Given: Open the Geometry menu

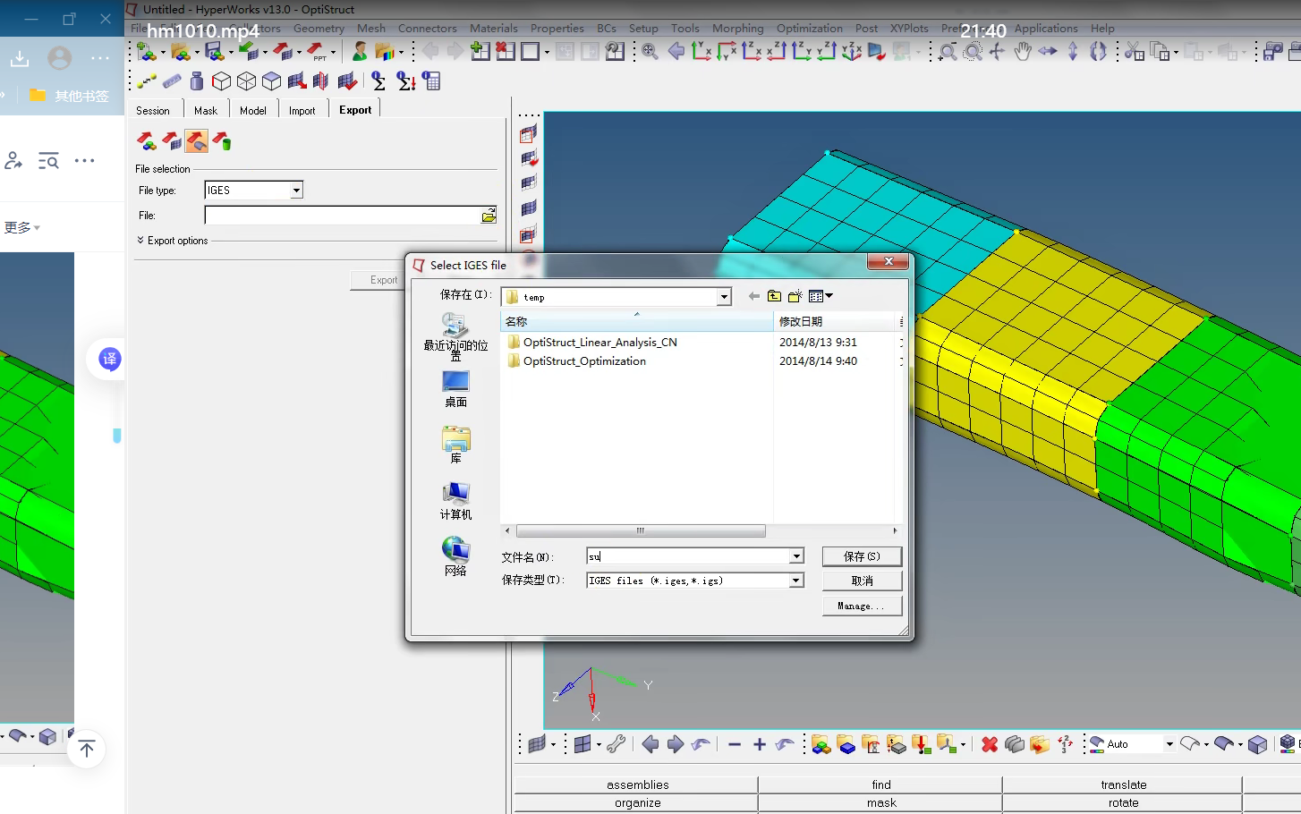Looking at the screenshot, I should pos(319,28).
